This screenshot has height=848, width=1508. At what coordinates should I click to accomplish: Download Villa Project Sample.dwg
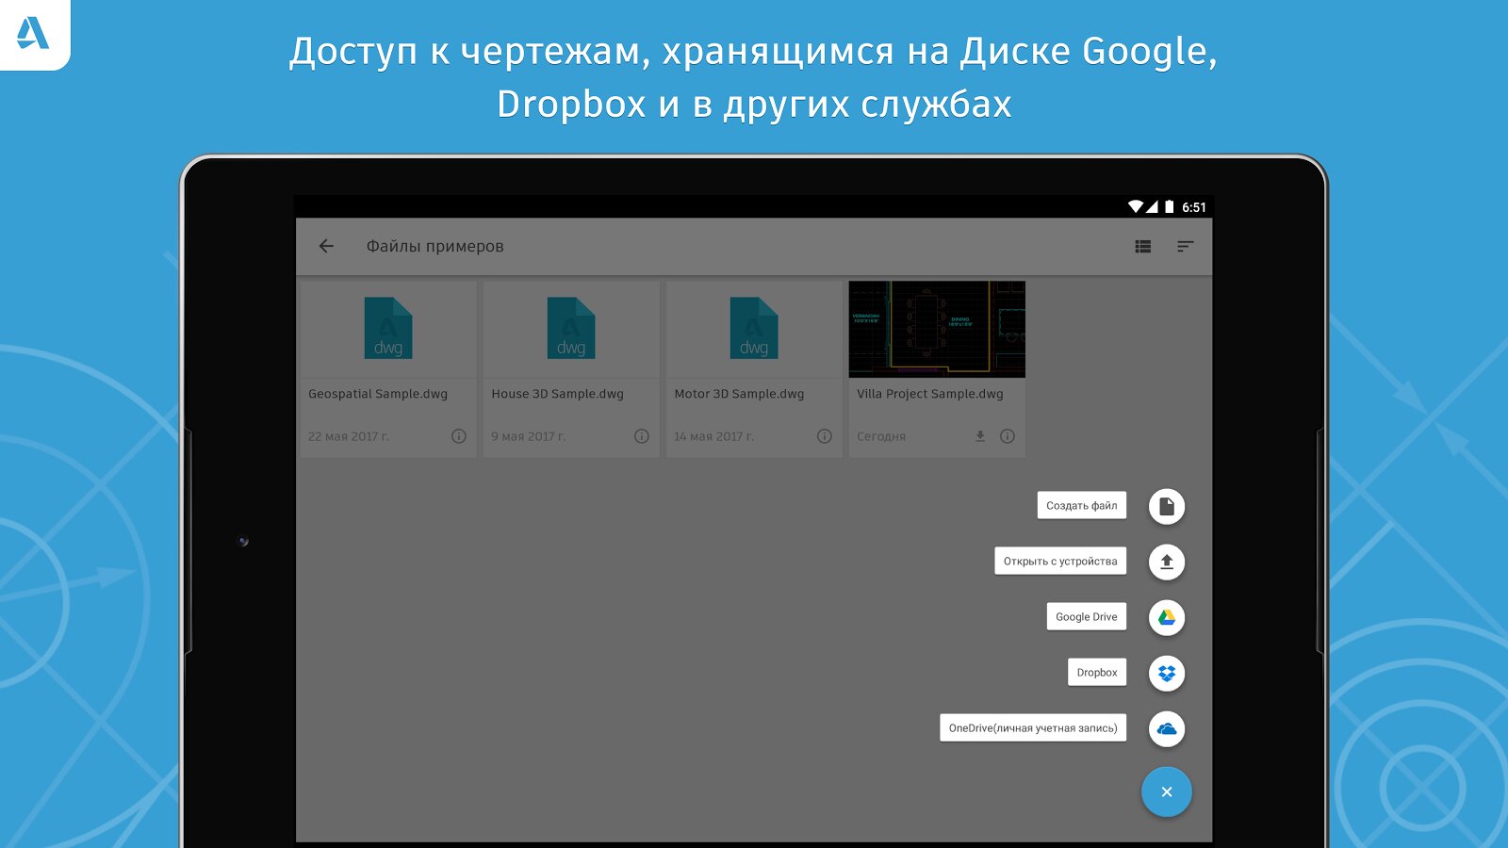coord(980,436)
